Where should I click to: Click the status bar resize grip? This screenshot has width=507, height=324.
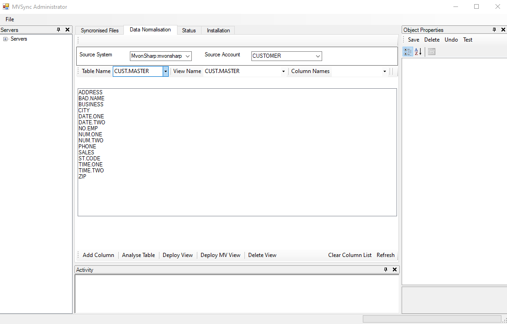(505, 320)
